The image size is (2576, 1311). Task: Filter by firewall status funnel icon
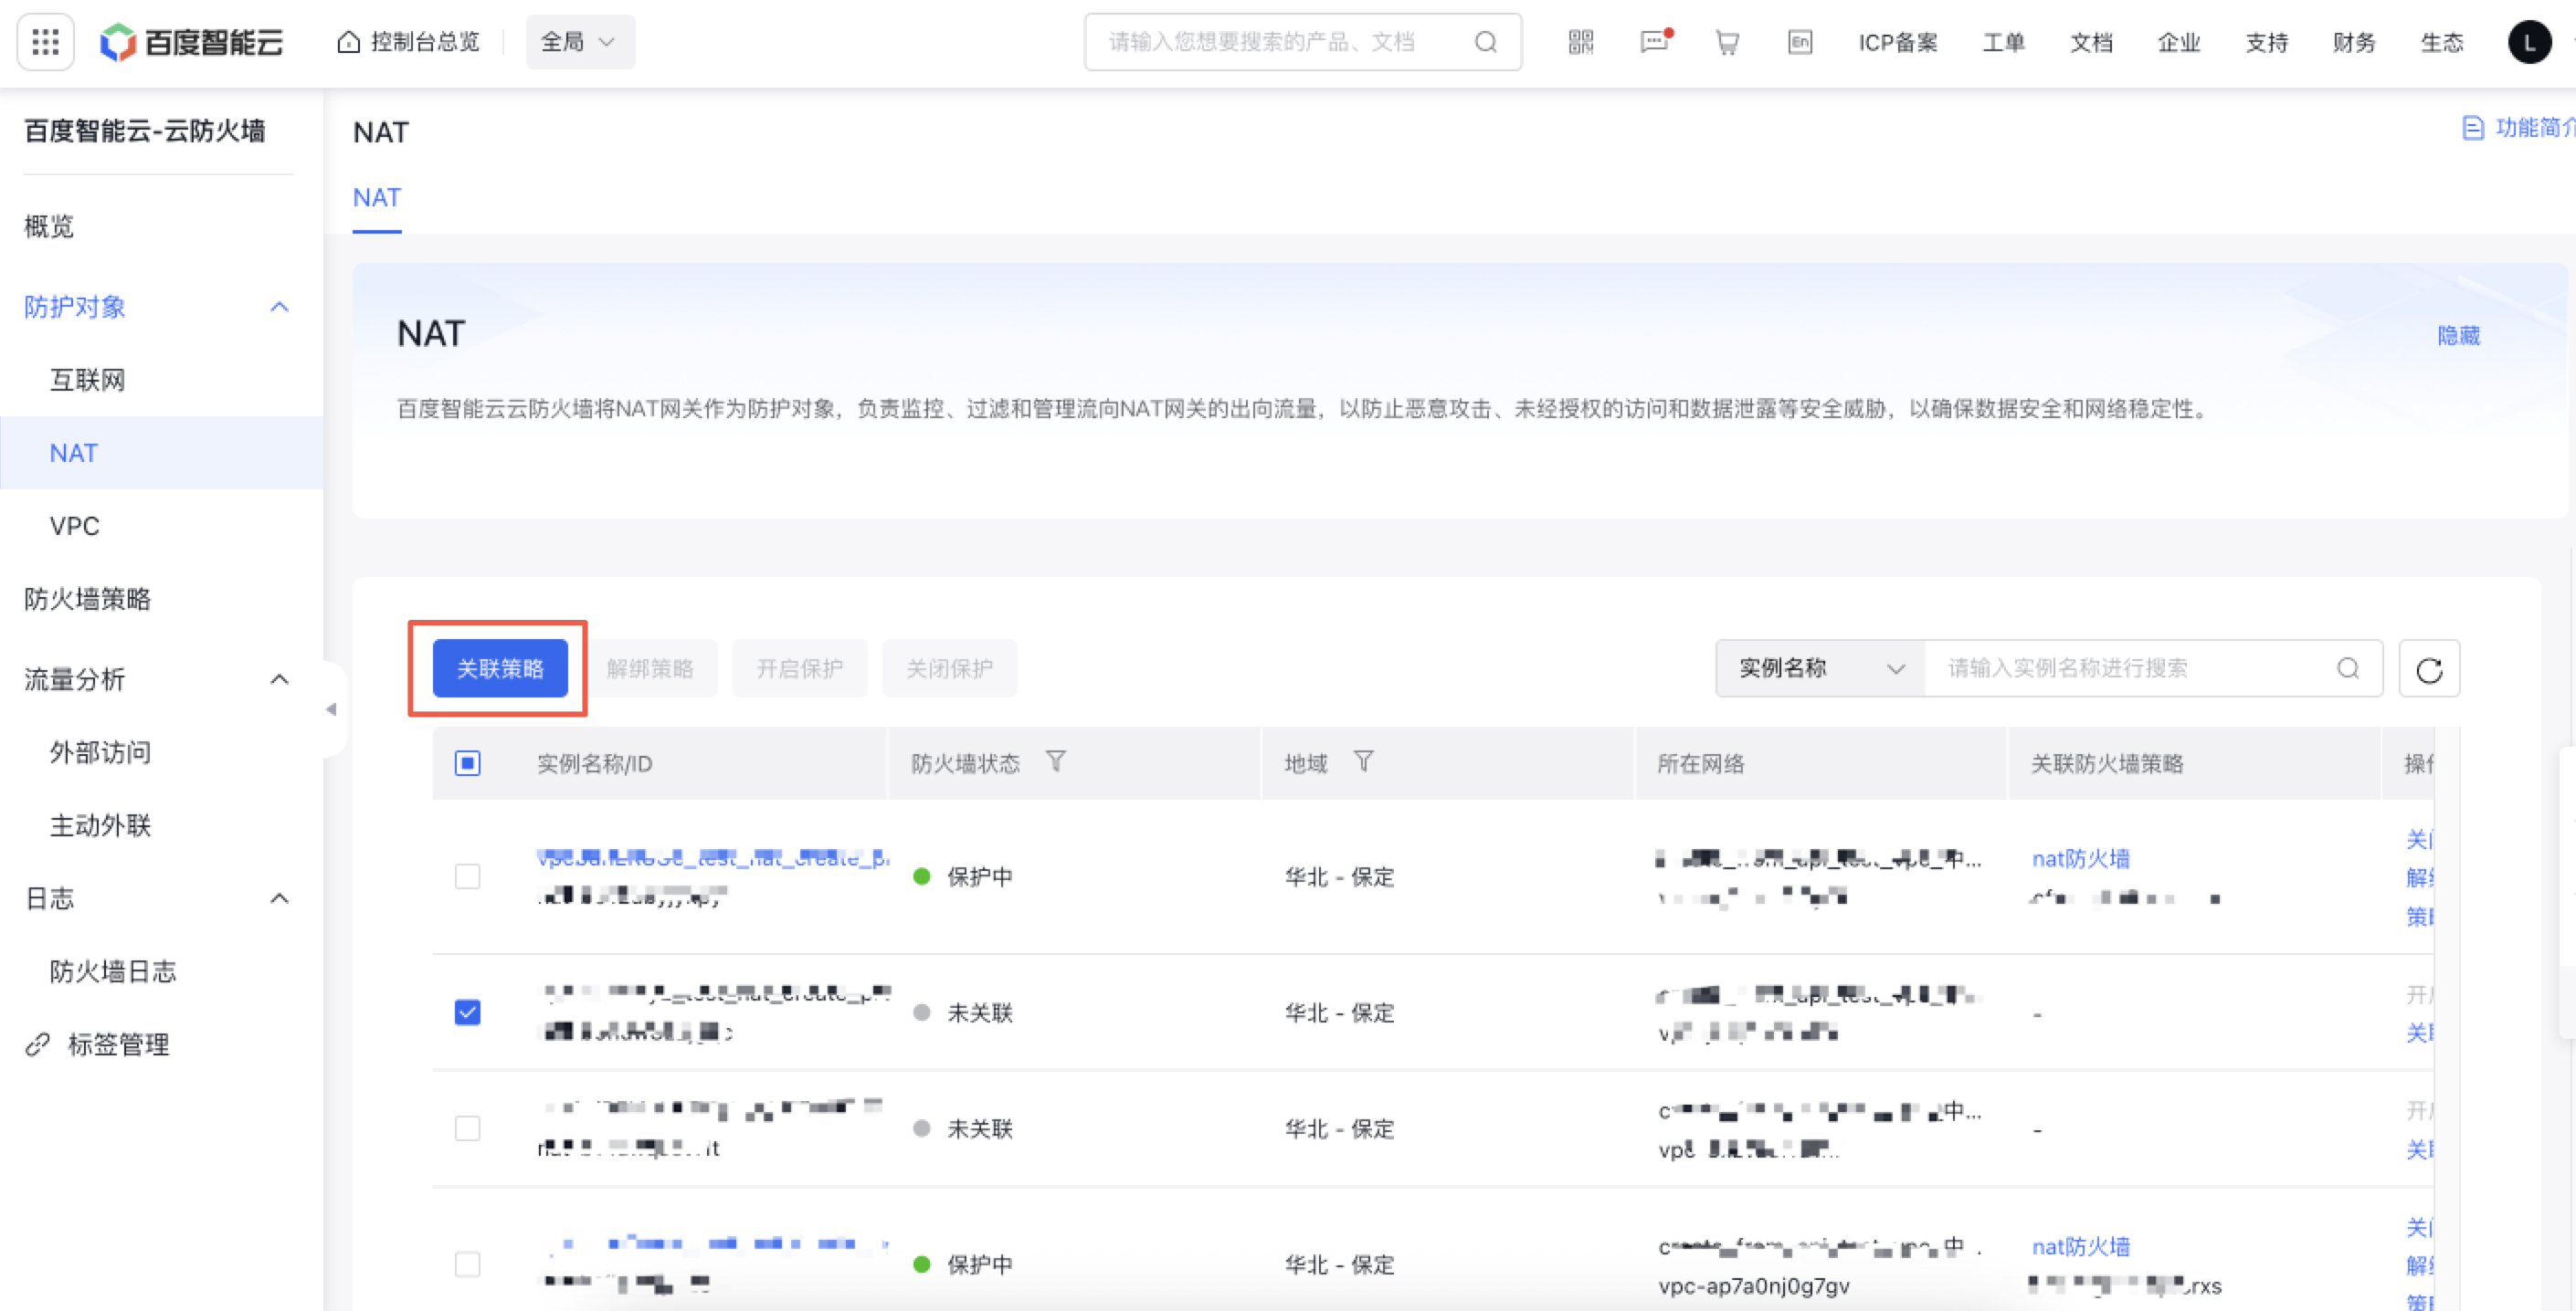point(1055,762)
